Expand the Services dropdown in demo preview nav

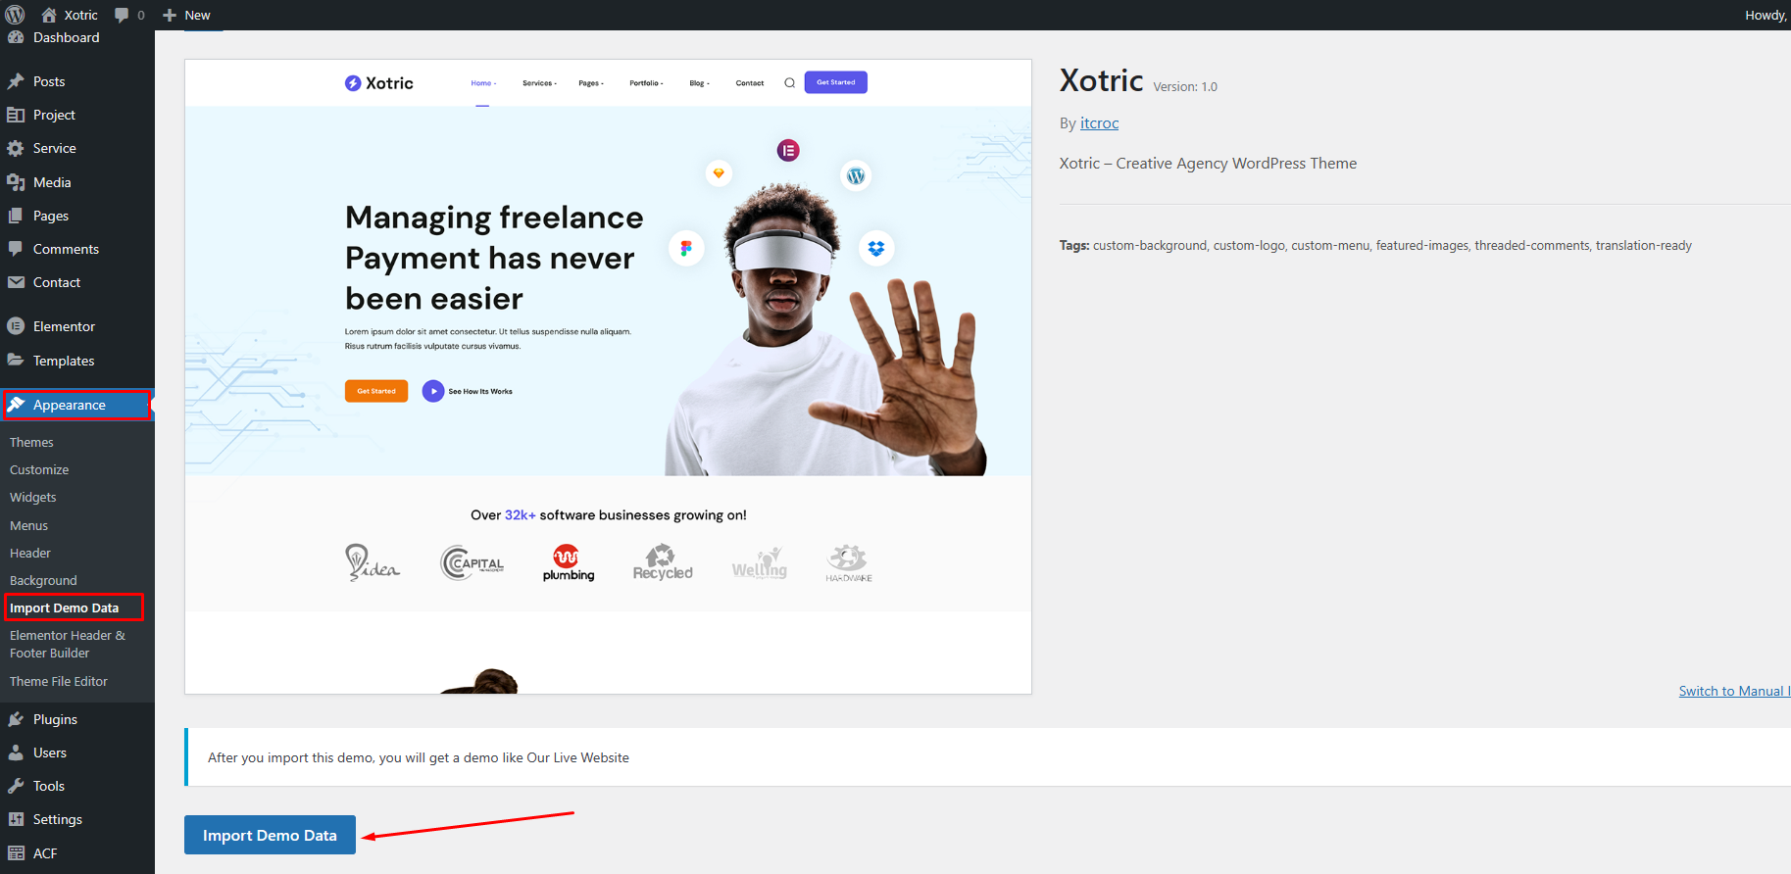point(539,83)
